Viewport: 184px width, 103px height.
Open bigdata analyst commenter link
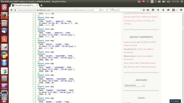tap(130, 42)
